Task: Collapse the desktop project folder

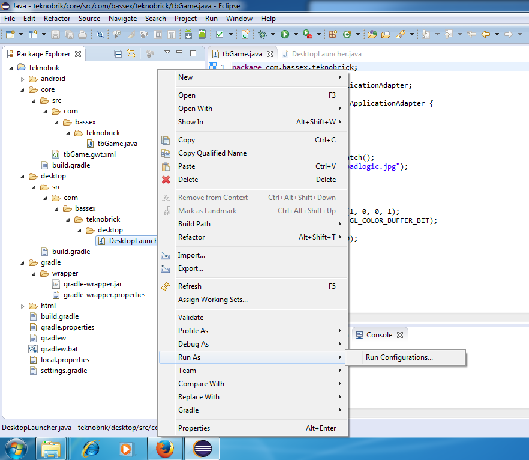Action: click(x=22, y=177)
